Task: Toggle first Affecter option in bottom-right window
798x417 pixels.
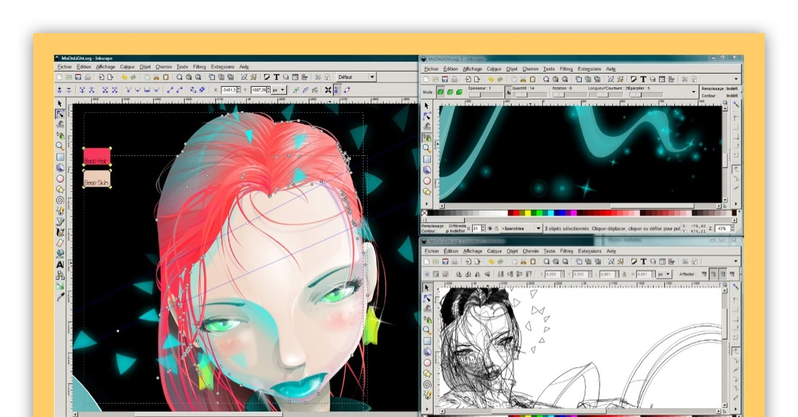Action: click(704, 274)
